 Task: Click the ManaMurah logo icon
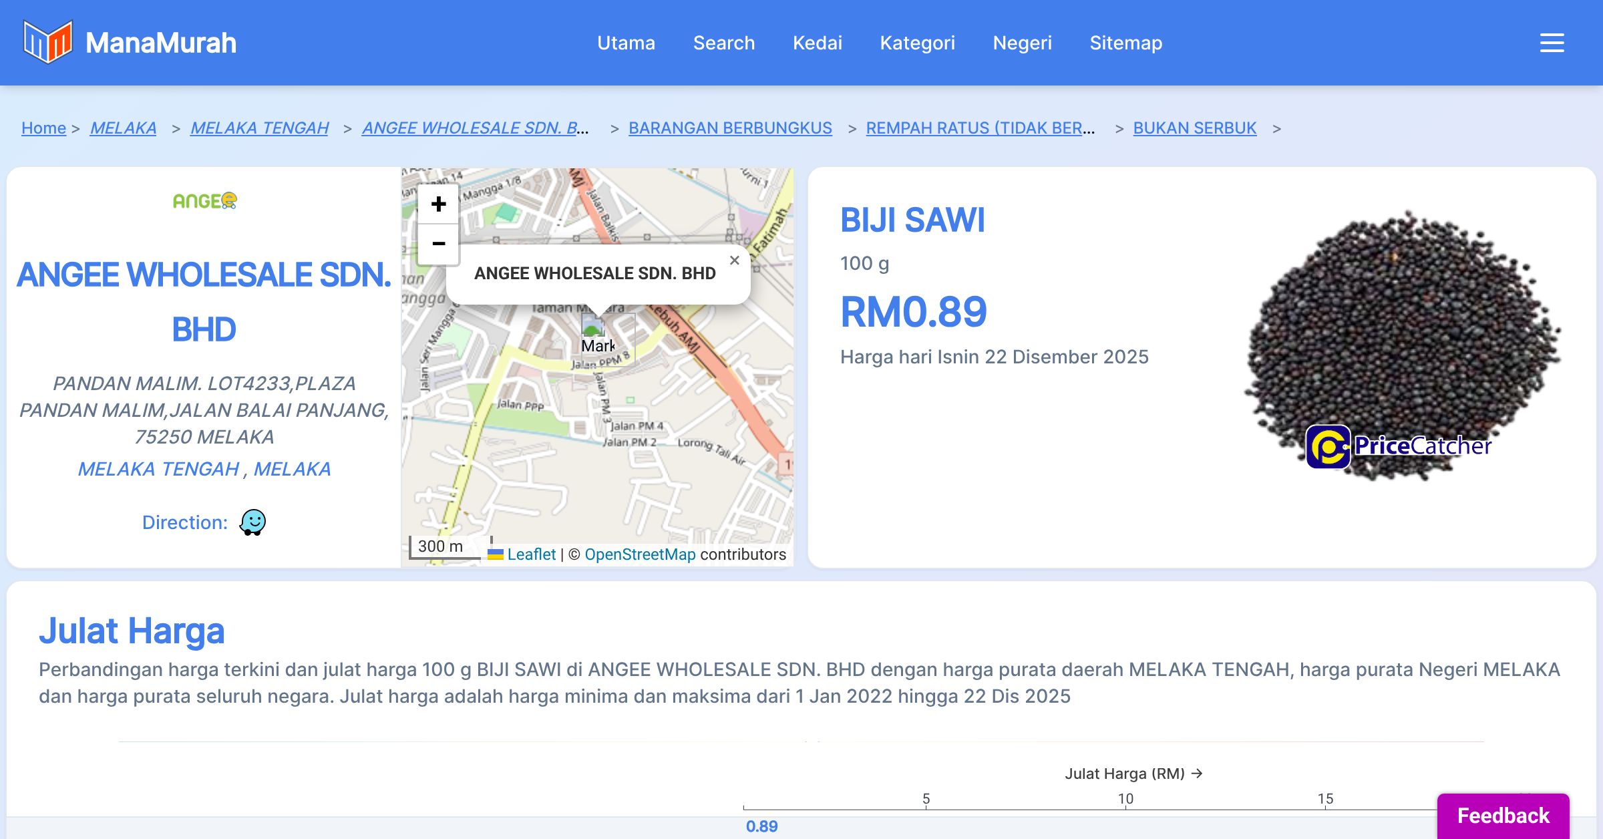tap(47, 42)
